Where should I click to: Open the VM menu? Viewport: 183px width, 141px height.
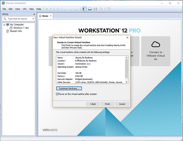pyautogui.click(x=24, y=9)
